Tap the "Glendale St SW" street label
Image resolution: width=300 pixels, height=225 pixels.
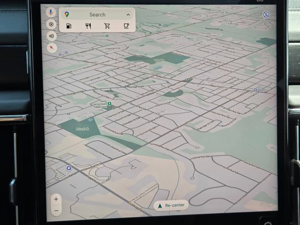[x=131, y=121]
